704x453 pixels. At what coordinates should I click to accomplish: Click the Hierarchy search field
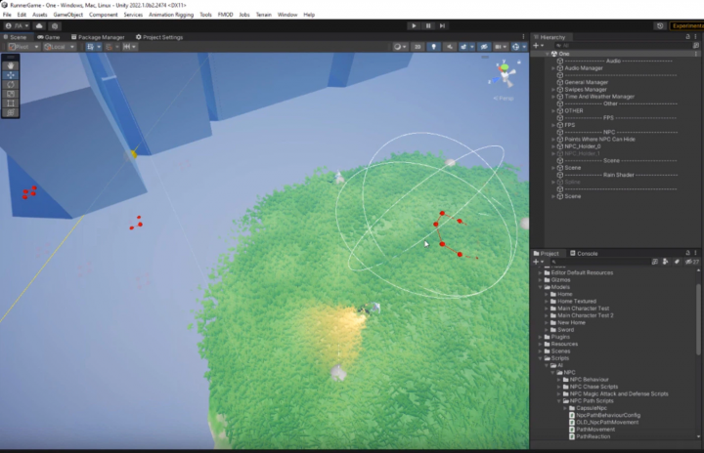click(622, 45)
